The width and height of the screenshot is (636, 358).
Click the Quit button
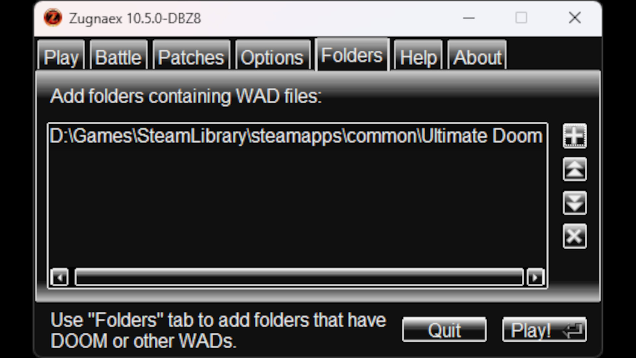[444, 329]
